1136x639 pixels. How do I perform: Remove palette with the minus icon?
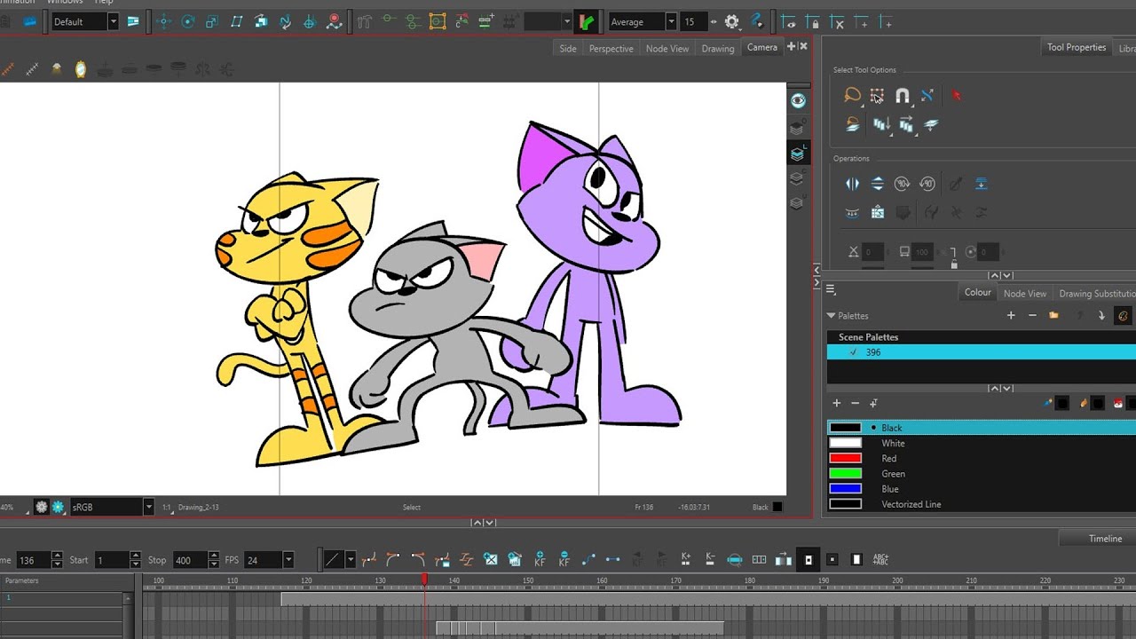[1032, 315]
